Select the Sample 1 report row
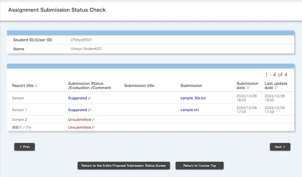302x177 pixels. pyautogui.click(x=19, y=110)
